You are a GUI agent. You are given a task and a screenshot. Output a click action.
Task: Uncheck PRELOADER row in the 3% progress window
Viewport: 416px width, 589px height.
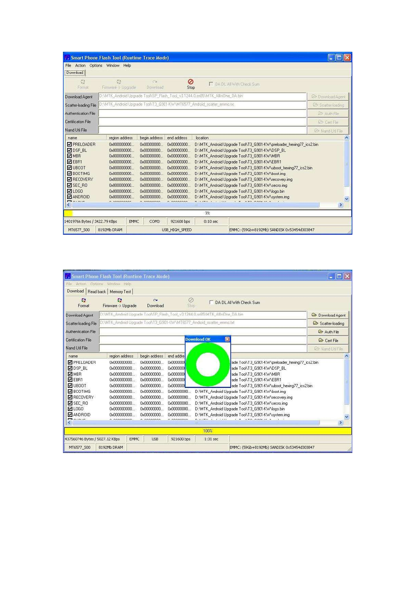click(69, 144)
